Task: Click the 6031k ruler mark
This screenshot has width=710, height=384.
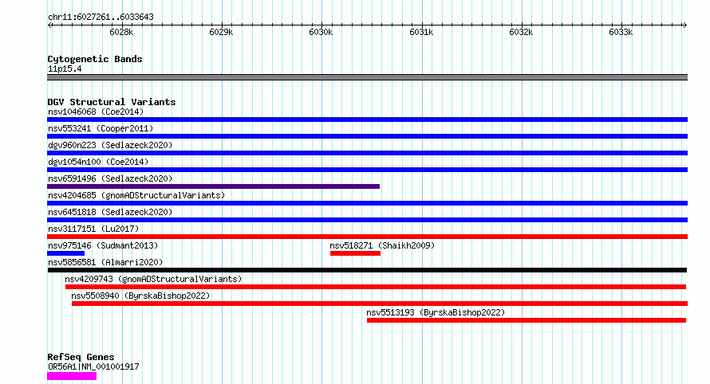Action: pyautogui.click(x=421, y=32)
